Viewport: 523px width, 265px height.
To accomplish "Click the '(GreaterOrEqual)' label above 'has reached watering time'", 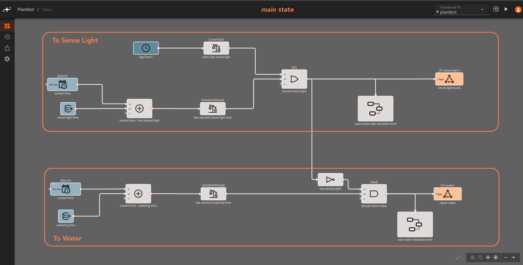I will tap(214, 185).
